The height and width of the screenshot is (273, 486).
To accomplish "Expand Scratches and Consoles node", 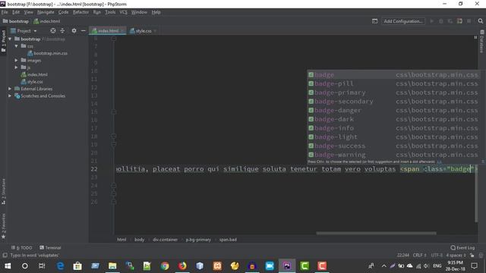I will [10, 96].
